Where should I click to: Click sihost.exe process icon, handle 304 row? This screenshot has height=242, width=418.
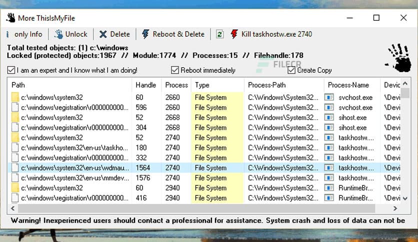[x=329, y=127]
